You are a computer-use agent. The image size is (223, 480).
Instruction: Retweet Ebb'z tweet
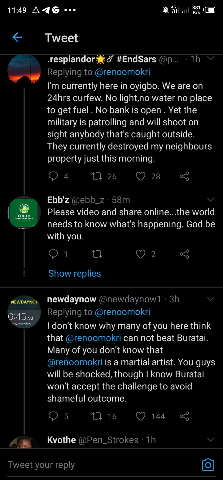(x=97, y=254)
